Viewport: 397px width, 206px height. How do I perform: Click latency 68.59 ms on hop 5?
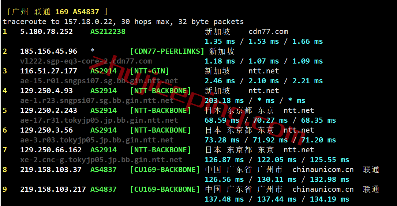point(222,120)
